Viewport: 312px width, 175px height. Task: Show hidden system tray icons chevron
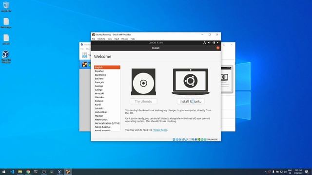(265, 172)
